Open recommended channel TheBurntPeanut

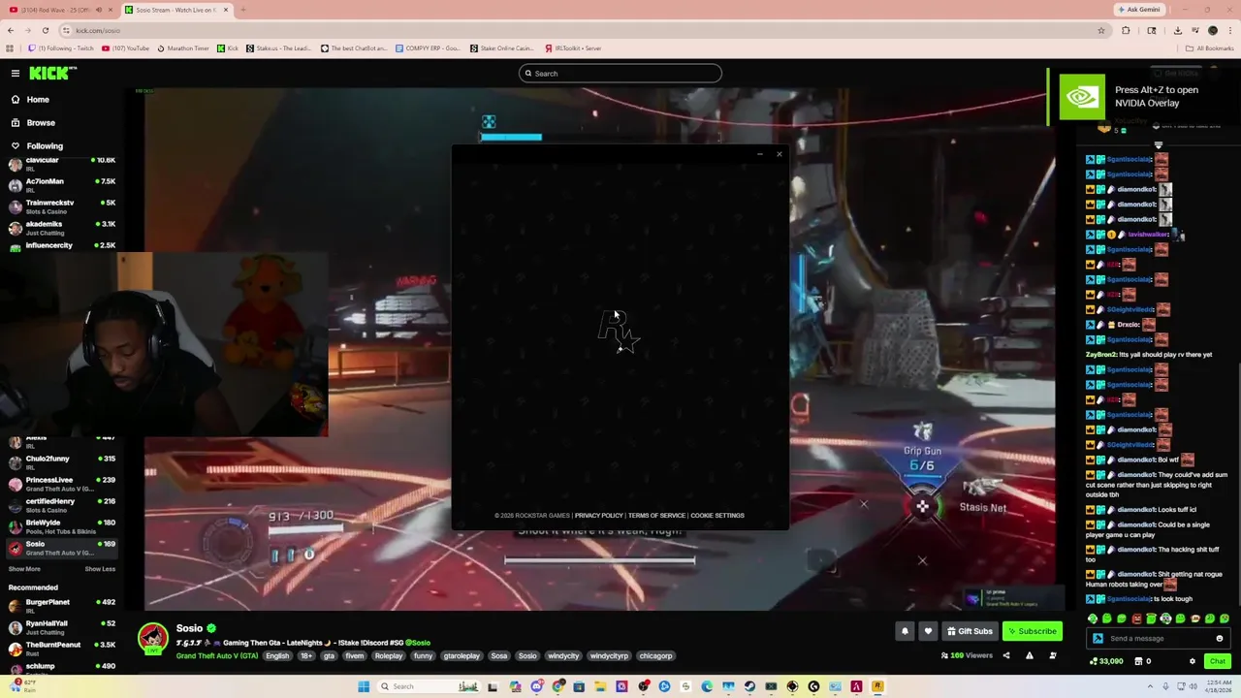coord(60,649)
